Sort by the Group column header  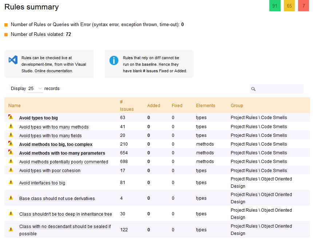tap(237, 106)
